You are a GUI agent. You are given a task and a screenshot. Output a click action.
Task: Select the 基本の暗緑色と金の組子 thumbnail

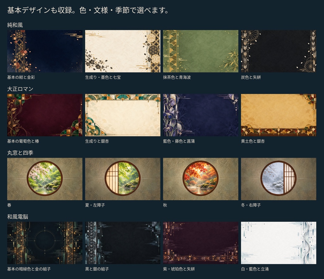[45, 243]
